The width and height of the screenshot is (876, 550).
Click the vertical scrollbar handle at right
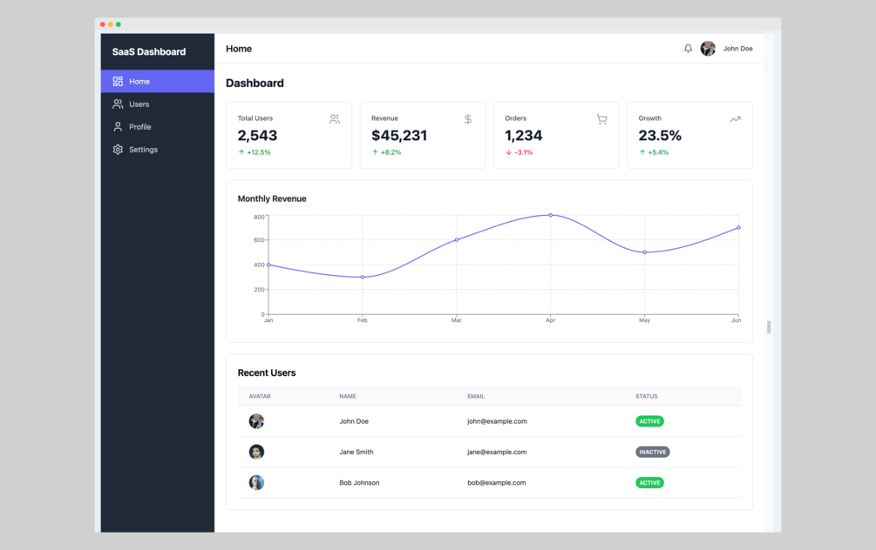pyautogui.click(x=769, y=327)
